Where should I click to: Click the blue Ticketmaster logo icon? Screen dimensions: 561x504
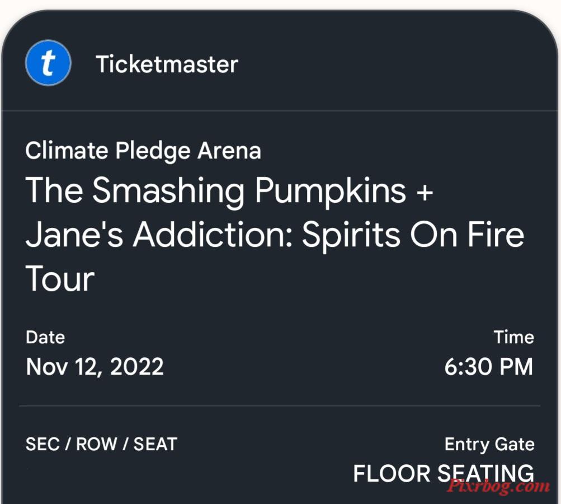click(48, 63)
